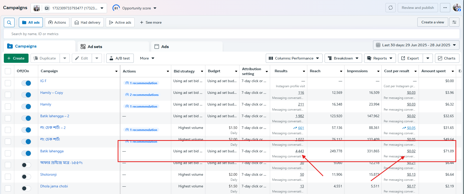
Task: Open the date range dropdown
Action: [x=416, y=45]
